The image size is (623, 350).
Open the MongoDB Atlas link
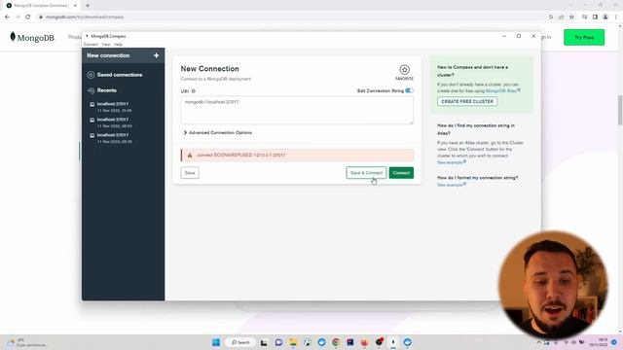[x=502, y=90]
